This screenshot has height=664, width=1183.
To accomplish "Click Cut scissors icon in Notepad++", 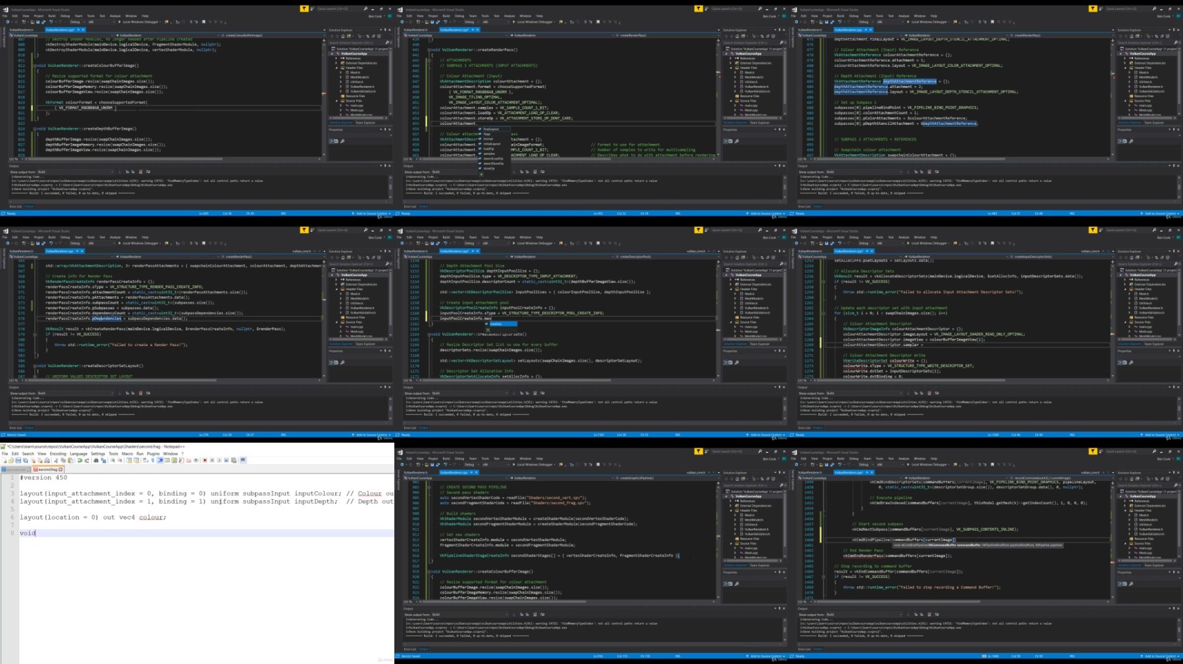I will 57,460.
